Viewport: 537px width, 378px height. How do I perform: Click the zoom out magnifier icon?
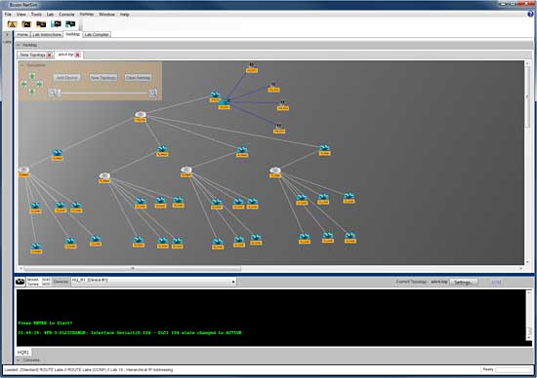pyautogui.click(x=52, y=93)
